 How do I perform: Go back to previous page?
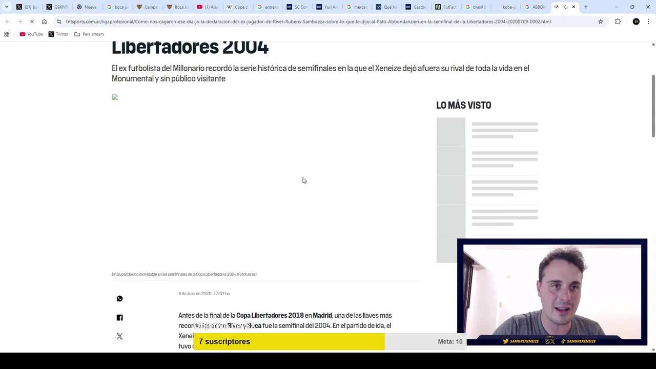(x=7, y=22)
